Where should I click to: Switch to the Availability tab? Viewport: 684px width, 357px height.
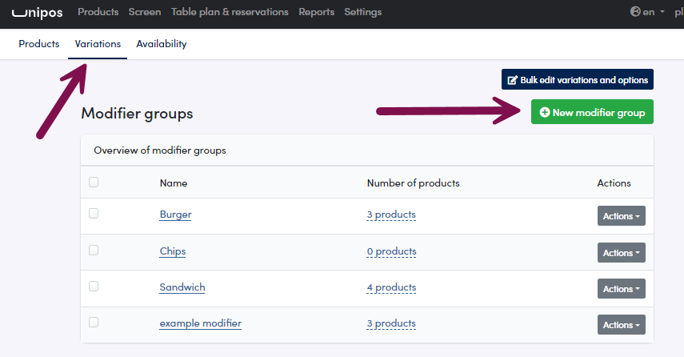coord(162,44)
